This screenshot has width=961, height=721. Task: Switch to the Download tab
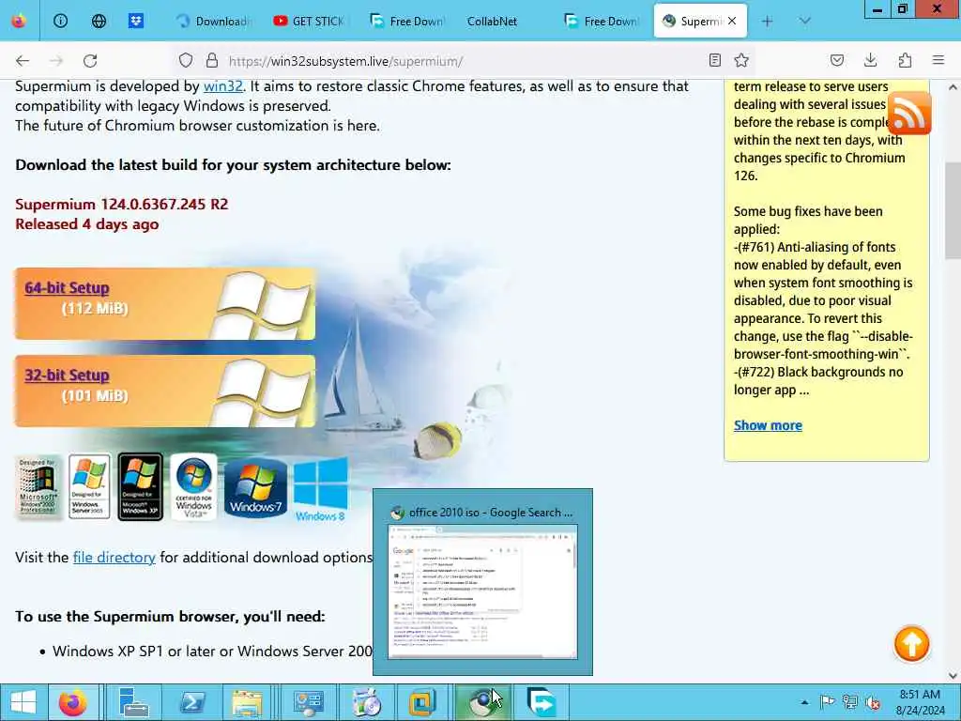point(213,21)
